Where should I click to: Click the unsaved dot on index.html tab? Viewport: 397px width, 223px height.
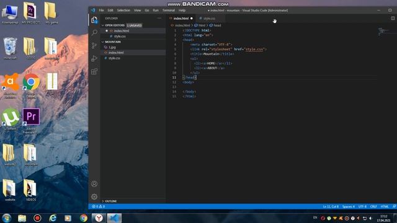(x=192, y=19)
